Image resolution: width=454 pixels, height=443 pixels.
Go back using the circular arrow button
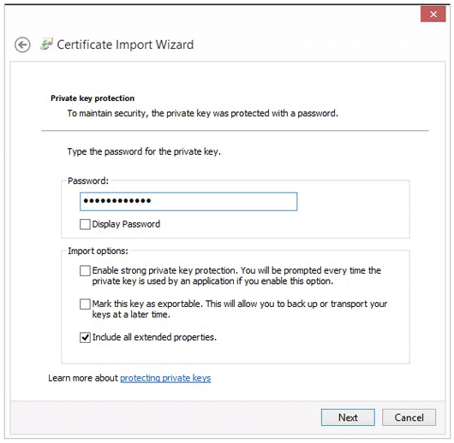22,45
